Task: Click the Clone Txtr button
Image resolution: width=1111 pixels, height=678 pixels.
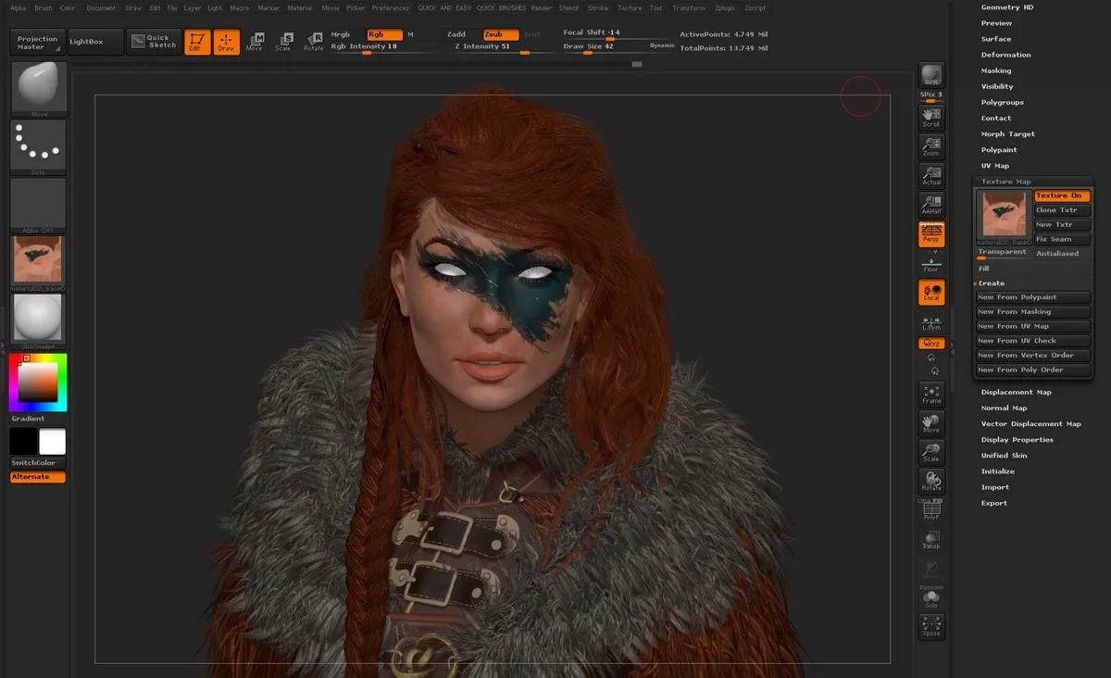Action: [1061, 210]
